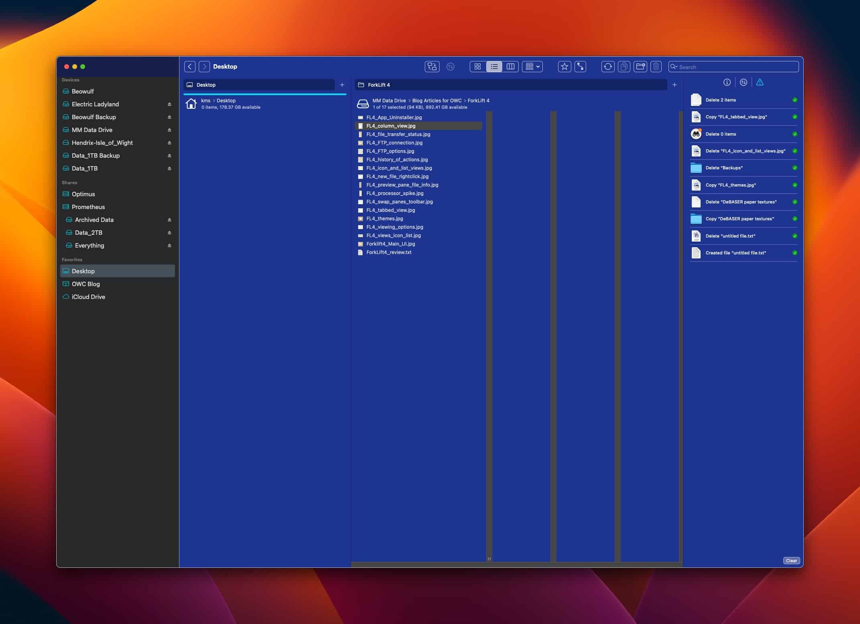Open activities transfers icon in right panel

[x=744, y=82]
